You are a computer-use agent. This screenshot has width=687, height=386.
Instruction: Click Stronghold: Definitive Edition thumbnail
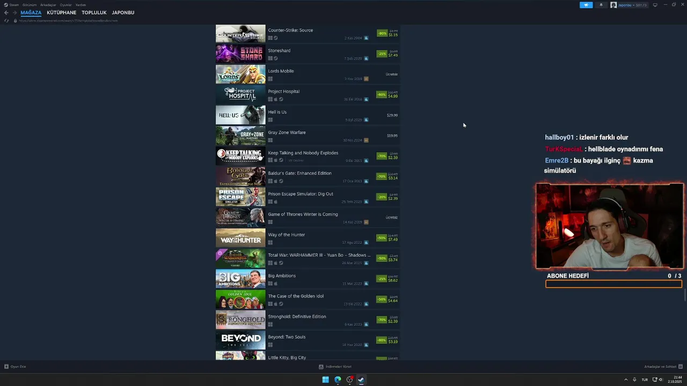tap(240, 320)
